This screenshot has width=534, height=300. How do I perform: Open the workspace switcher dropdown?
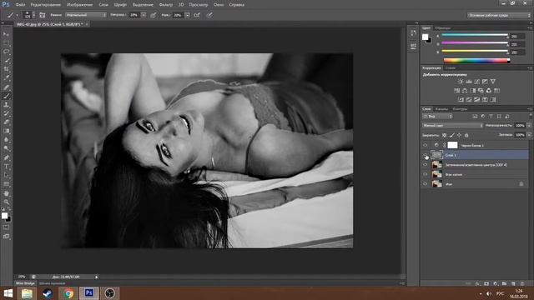(499, 15)
